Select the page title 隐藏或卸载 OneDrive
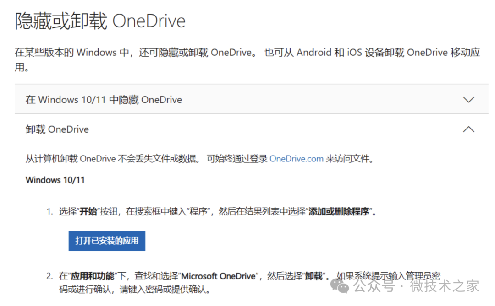The width and height of the screenshot is (495, 306). pos(100,21)
